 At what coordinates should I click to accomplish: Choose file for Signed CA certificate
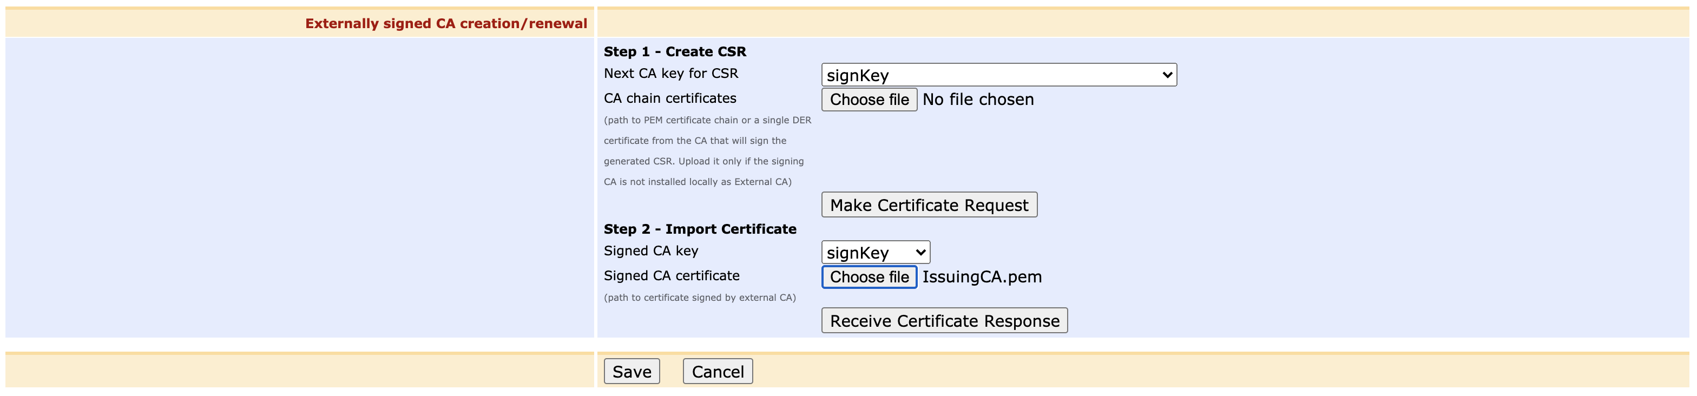[869, 277]
